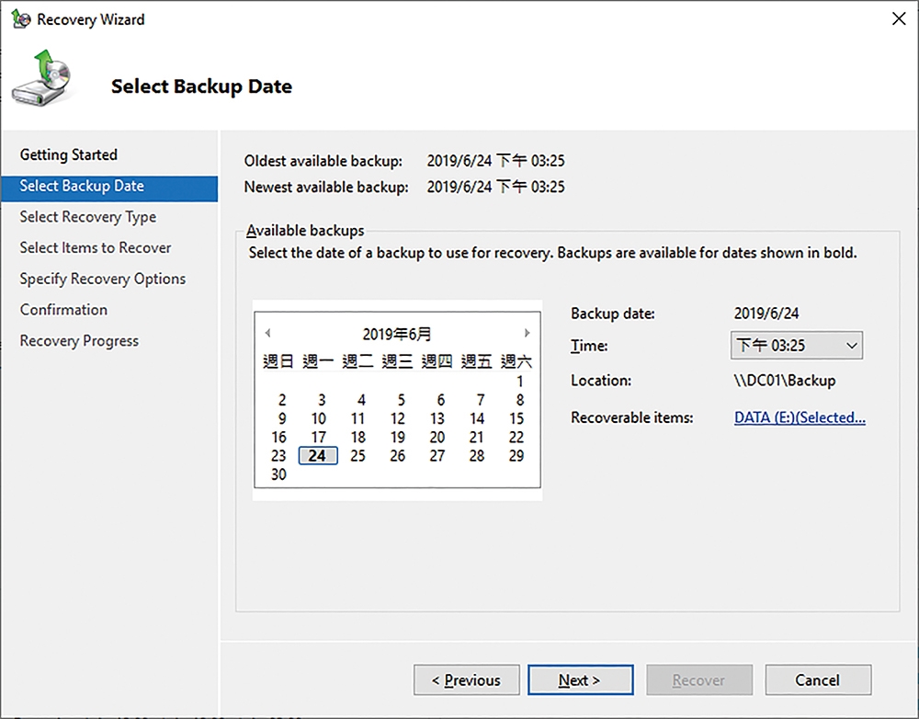Proceed with the Next button

[x=580, y=679]
